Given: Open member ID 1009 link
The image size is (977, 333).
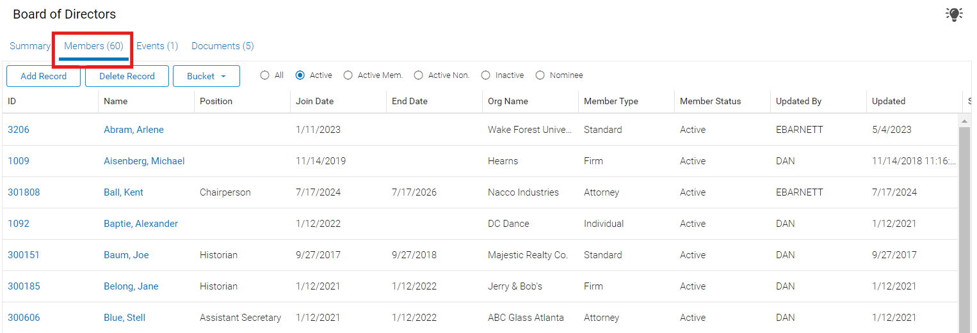Looking at the screenshot, I should click(x=19, y=161).
